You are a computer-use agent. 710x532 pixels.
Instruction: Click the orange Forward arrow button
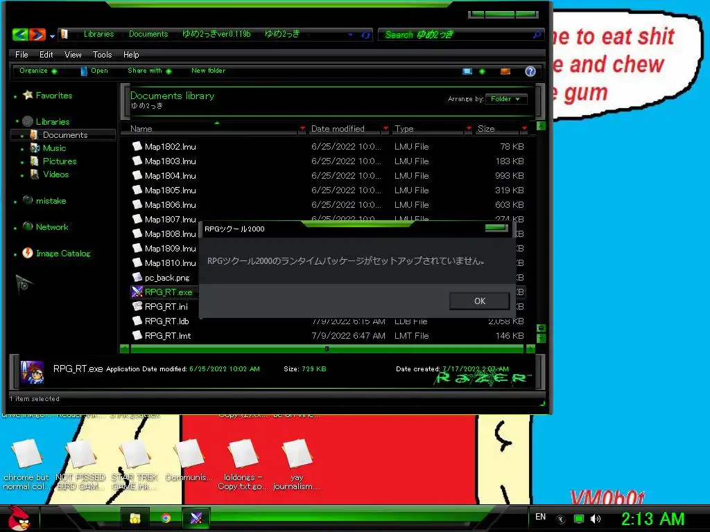(37, 35)
